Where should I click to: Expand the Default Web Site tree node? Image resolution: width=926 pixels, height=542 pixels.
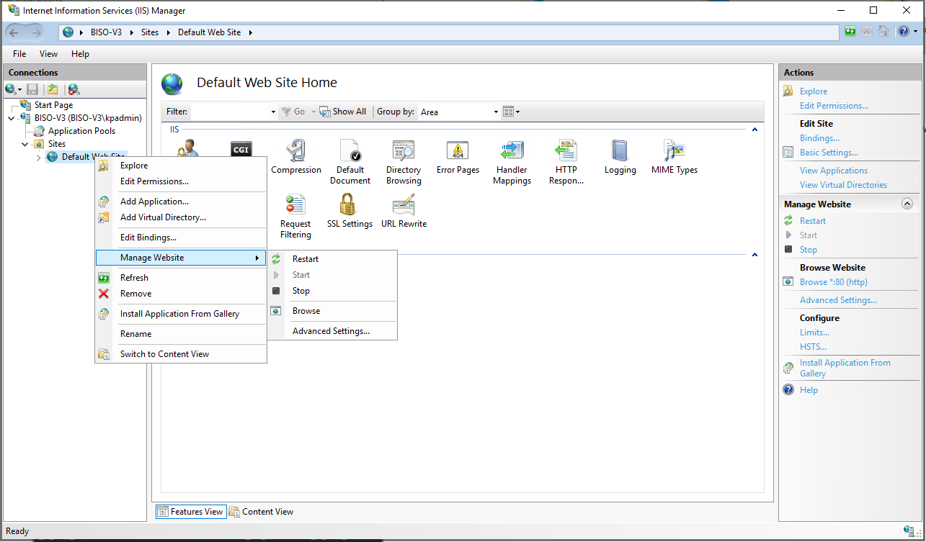pyautogui.click(x=39, y=157)
